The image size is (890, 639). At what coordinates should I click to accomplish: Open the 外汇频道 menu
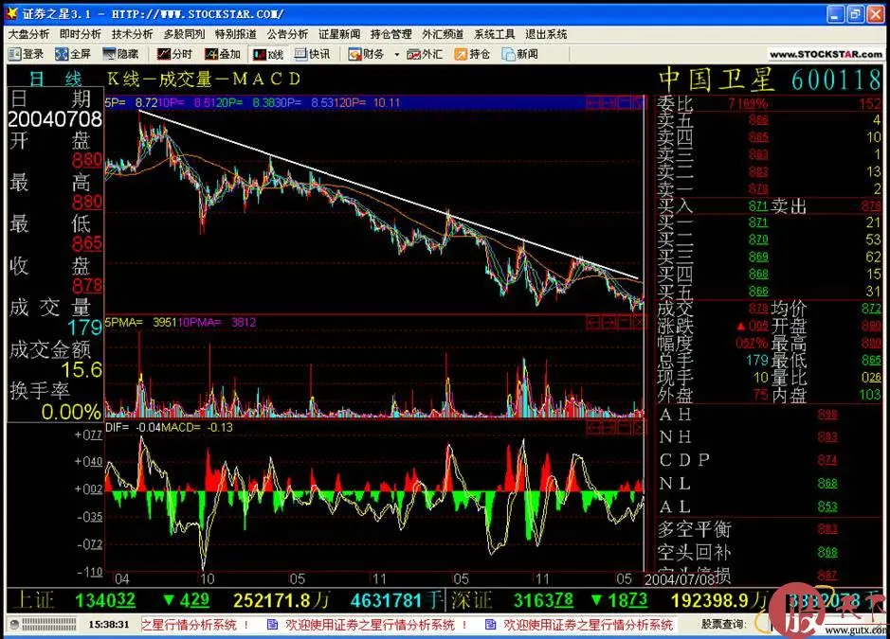click(x=443, y=34)
